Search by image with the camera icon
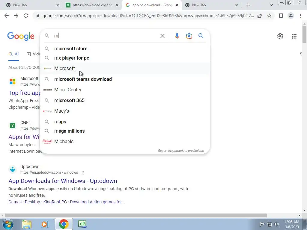 coord(189,36)
